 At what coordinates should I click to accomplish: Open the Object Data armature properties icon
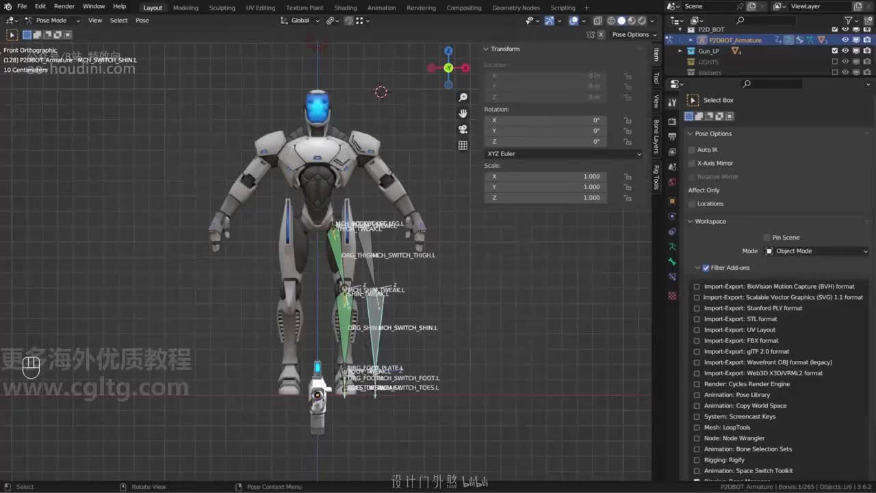pyautogui.click(x=672, y=246)
